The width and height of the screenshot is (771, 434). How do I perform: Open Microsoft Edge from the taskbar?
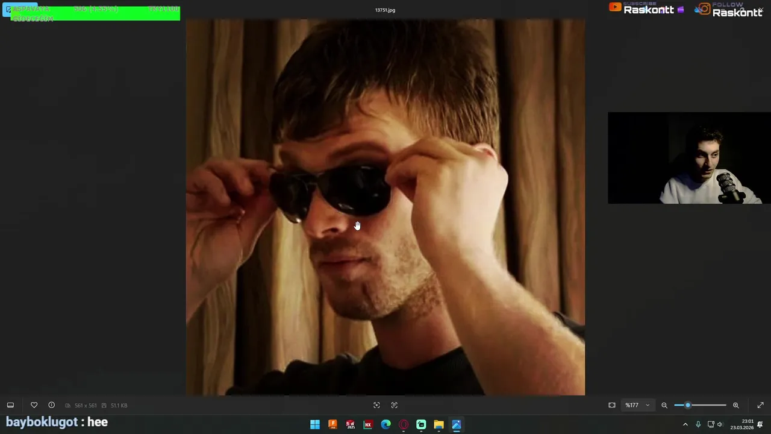(385, 424)
